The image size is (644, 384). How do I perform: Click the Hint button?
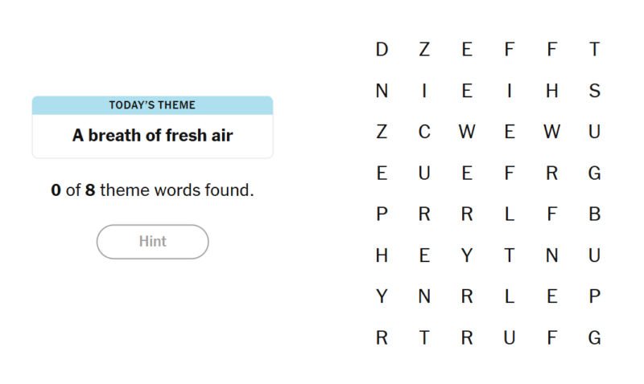152,241
